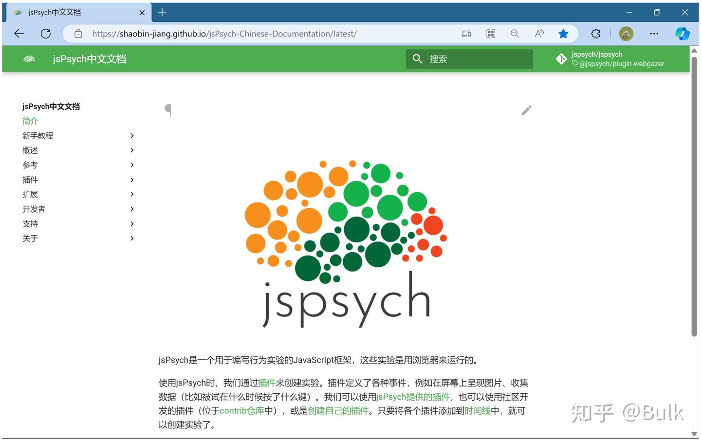Open the browser Extensions puzzle icon
This screenshot has height=441, width=701.
(595, 34)
